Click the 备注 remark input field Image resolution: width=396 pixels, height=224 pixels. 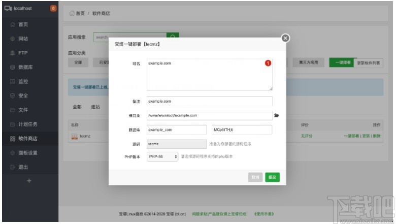210,101
